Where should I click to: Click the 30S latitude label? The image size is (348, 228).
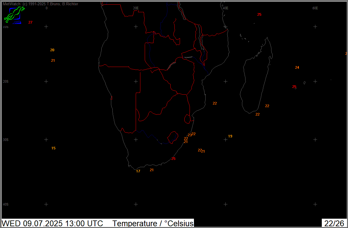tap(6, 140)
